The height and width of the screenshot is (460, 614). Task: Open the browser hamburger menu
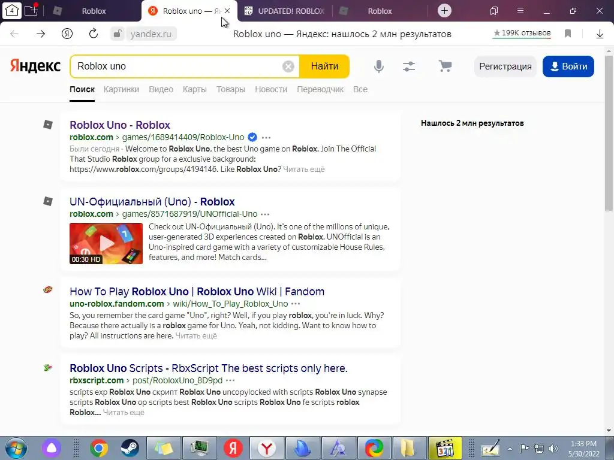click(520, 11)
